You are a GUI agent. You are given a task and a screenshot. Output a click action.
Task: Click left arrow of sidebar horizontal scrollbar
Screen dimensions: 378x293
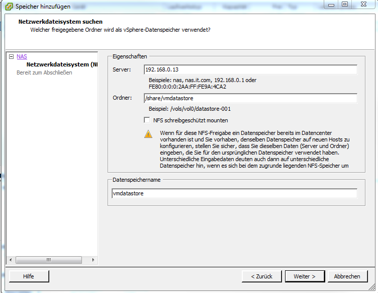pyautogui.click(x=12, y=260)
